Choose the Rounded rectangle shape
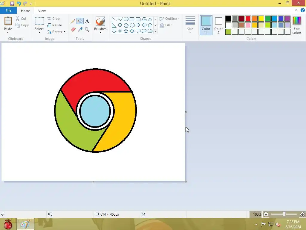The image size is (306, 230). point(138,19)
